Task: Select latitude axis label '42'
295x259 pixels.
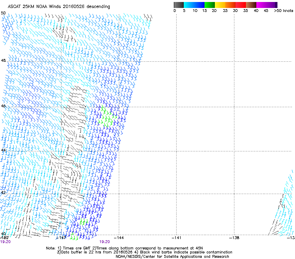Action: [x=3, y=192]
